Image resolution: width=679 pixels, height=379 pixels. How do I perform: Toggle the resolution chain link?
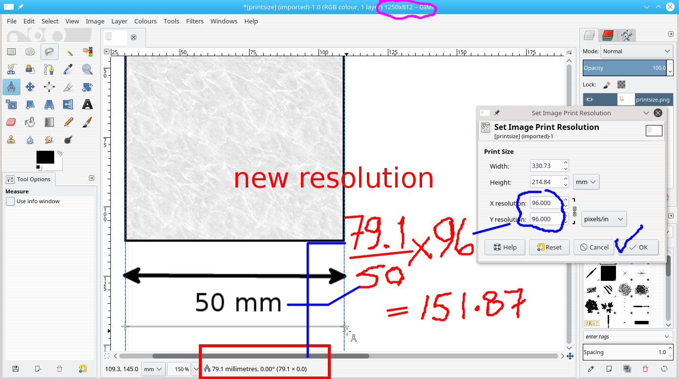click(574, 211)
